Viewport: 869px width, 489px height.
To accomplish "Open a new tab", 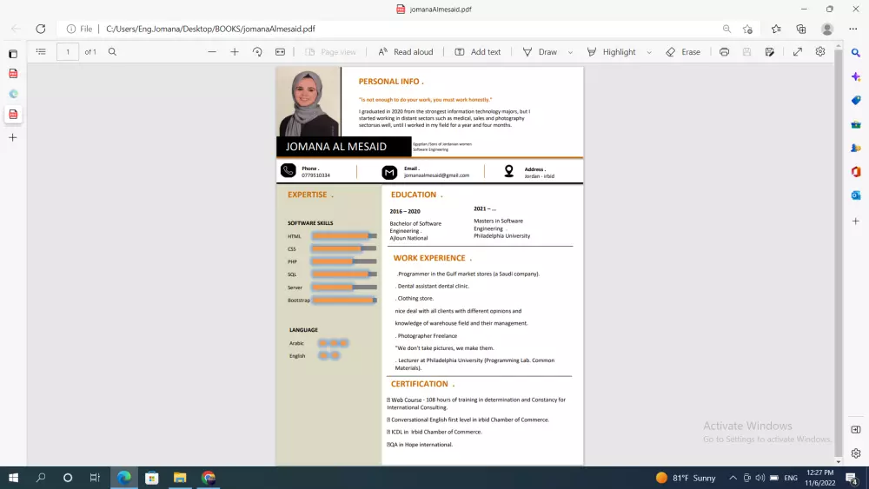I will 13,137.
